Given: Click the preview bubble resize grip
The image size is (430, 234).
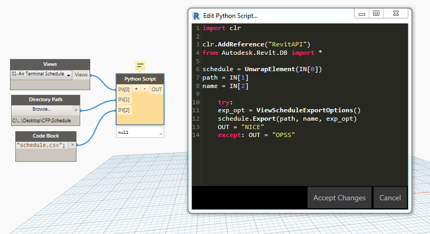Looking at the screenshot, I should coord(160,134).
